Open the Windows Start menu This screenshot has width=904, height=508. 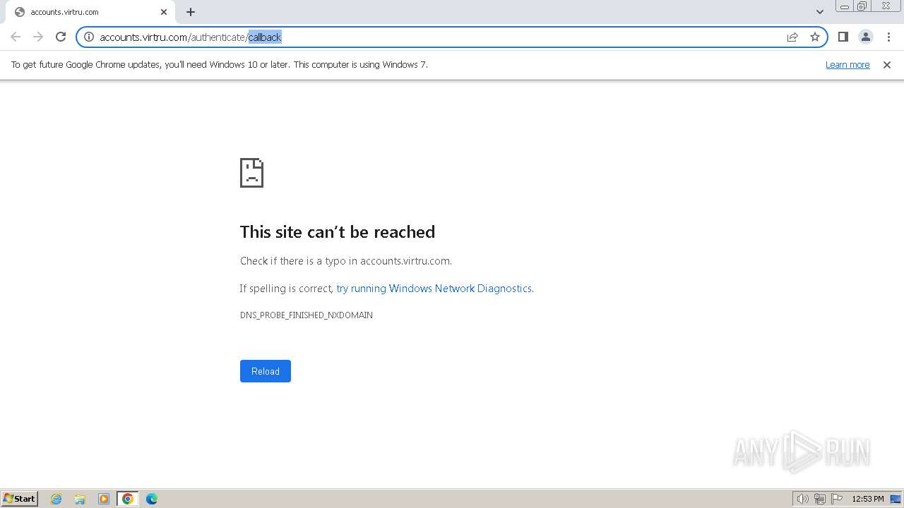click(x=20, y=499)
